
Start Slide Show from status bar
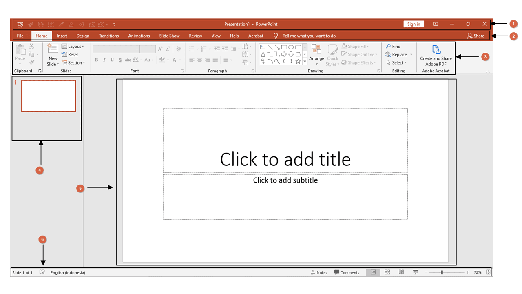(x=415, y=272)
